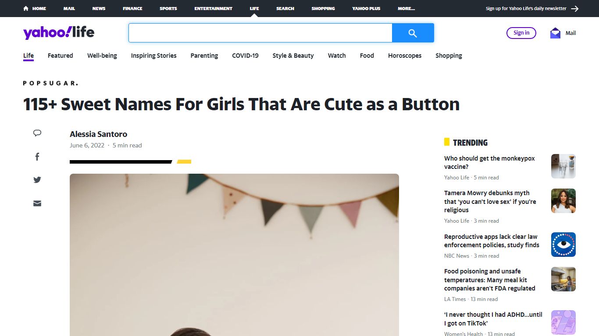599x336 pixels.
Task: Click the TRENDING heading
Action: tap(470, 143)
